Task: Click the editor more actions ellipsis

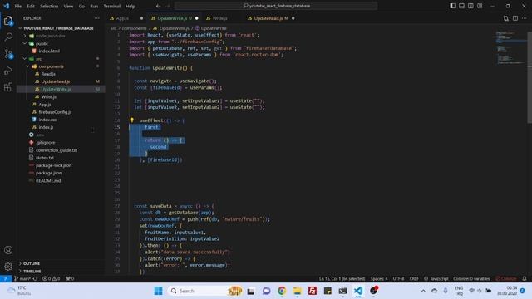Action: (x=525, y=18)
